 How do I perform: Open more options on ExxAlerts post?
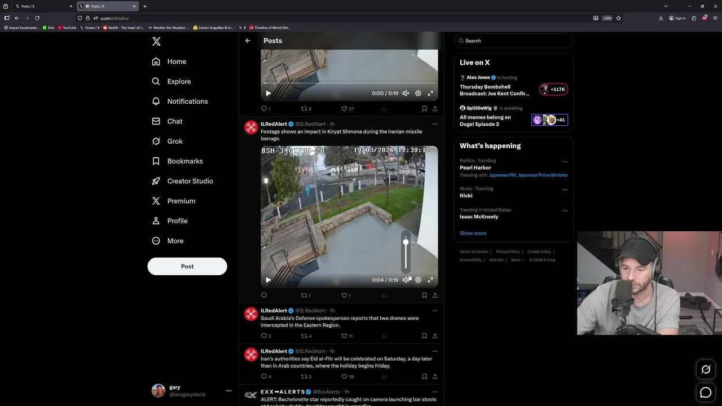[x=435, y=392]
